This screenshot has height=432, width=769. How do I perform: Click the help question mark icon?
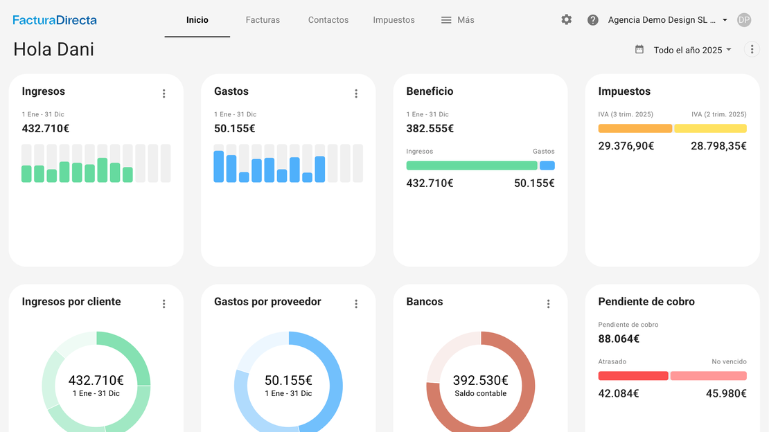pyautogui.click(x=593, y=20)
